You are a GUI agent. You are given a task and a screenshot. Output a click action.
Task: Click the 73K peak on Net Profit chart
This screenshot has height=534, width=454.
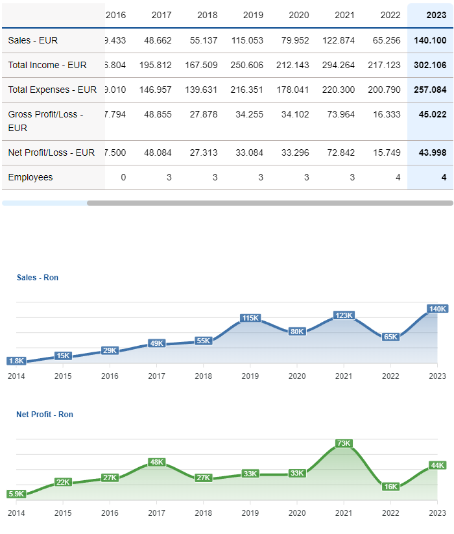point(344,443)
